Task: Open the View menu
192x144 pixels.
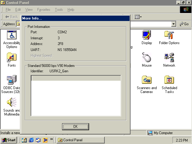Action: pos(29,10)
